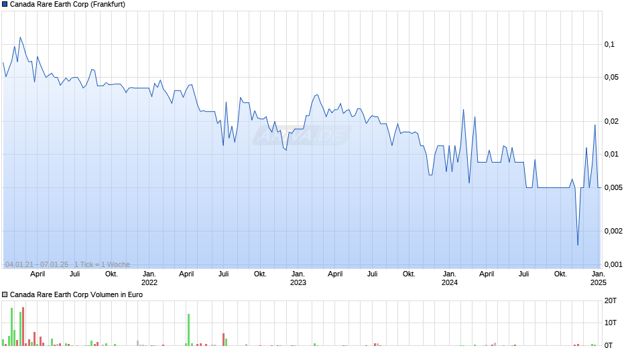Screen dimensions: 630x352
Task: Click the 'Juli' label between Jan. 2024 and 2025
Action: coord(524,274)
